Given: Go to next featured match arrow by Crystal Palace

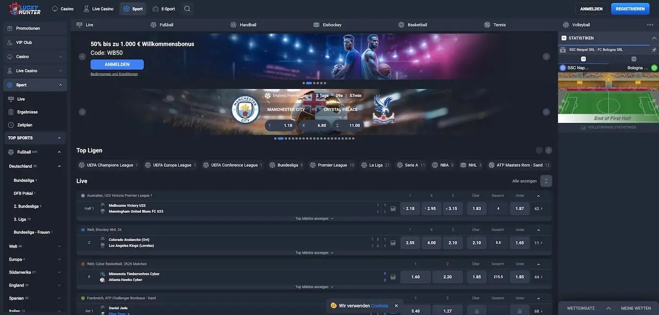Looking at the screenshot, I should click(x=546, y=112).
